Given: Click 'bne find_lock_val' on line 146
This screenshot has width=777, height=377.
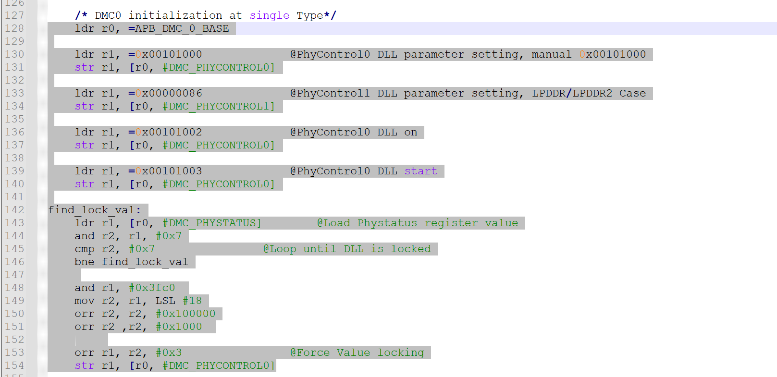Looking at the screenshot, I should [x=131, y=262].
